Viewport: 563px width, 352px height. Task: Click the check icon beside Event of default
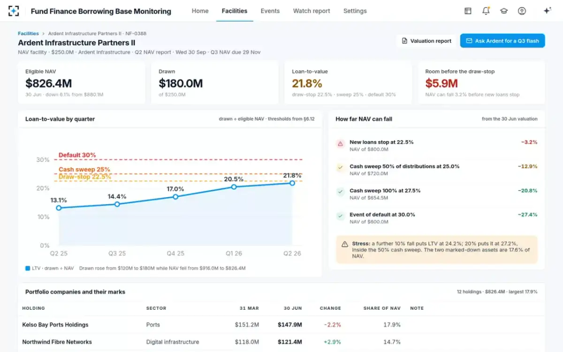click(x=341, y=216)
